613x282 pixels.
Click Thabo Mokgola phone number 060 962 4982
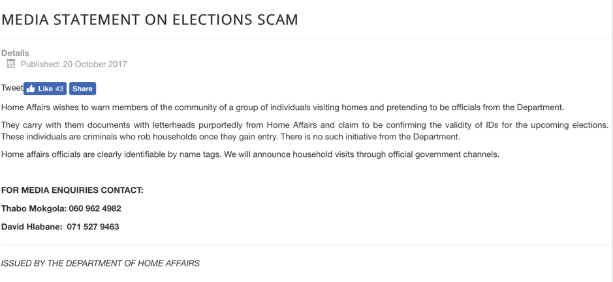click(x=95, y=208)
